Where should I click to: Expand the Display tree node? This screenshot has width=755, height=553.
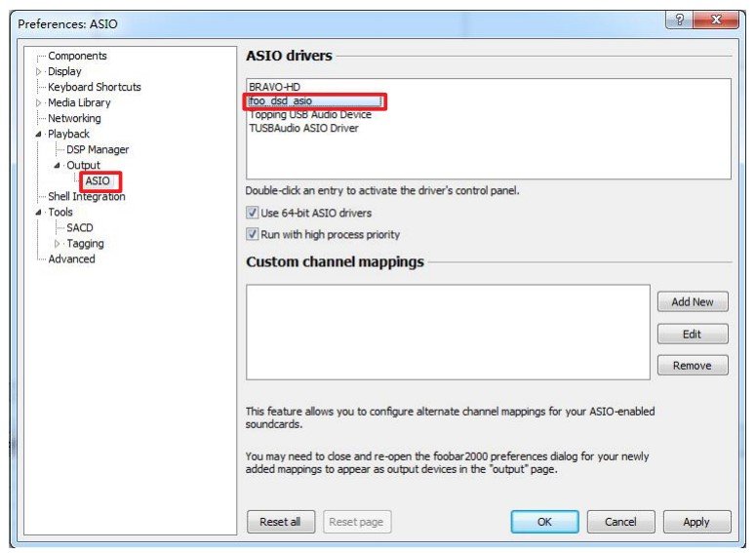coord(38,71)
